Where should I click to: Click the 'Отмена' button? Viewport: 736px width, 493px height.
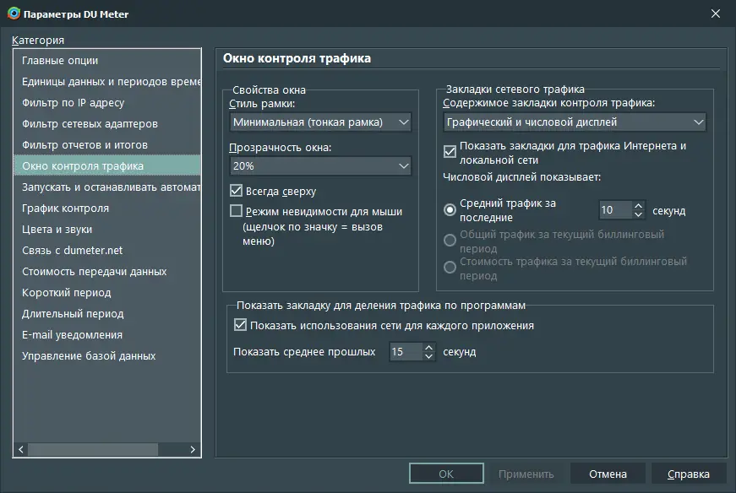[608, 474]
